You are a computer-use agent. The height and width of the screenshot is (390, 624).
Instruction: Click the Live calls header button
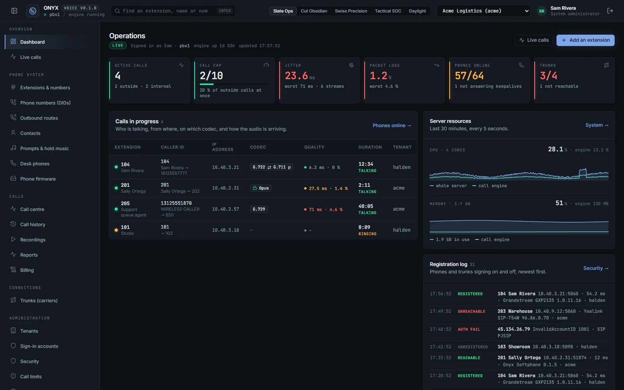coord(534,40)
